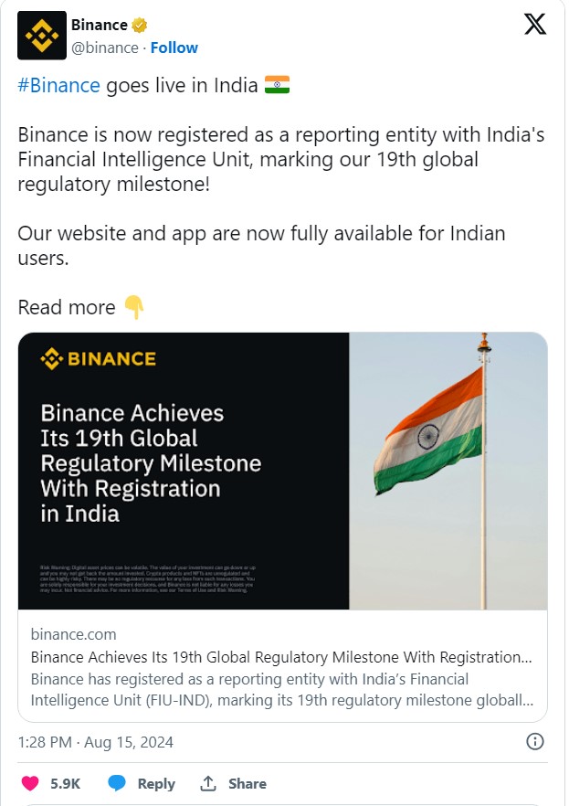Screen dimensions: 569x806
Task: Open the tweet info circle icon
Action: [x=536, y=741]
